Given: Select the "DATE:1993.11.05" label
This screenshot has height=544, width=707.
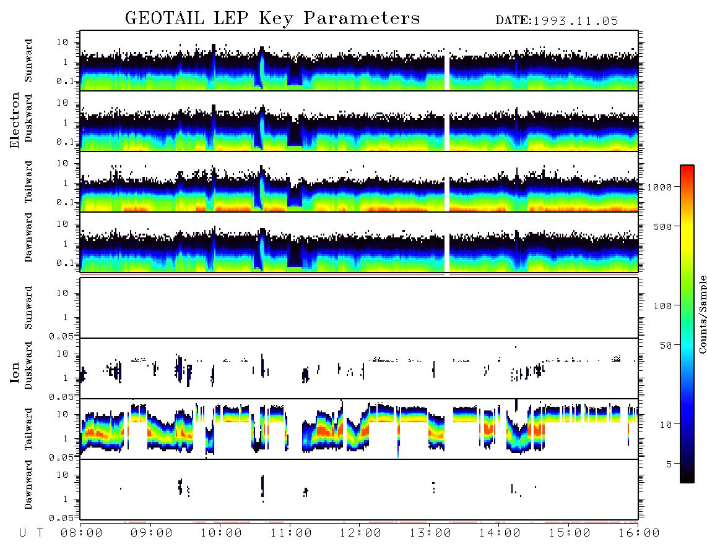Looking at the screenshot, I should 557,21.
